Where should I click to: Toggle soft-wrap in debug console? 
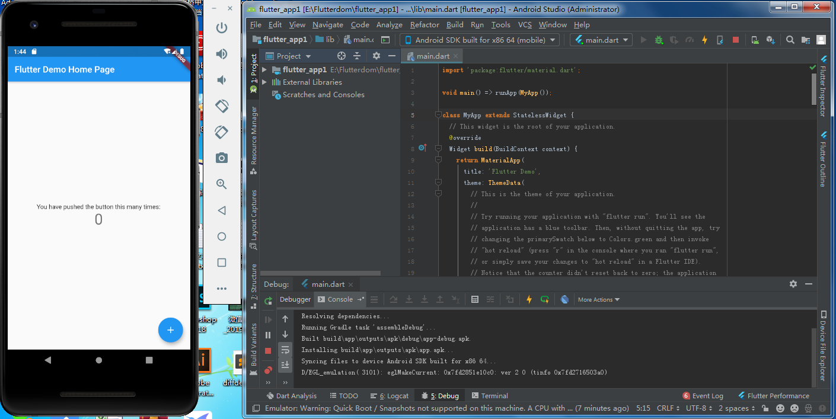(285, 350)
